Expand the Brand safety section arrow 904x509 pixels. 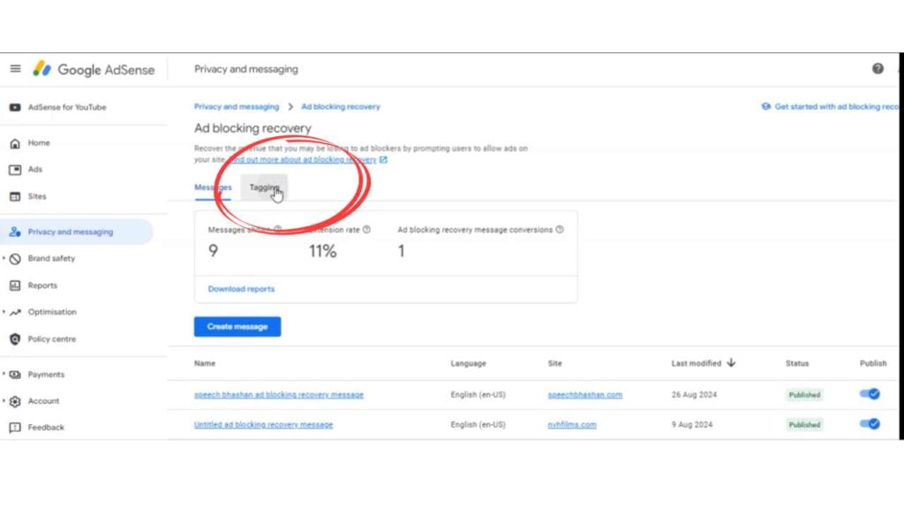(x=4, y=259)
